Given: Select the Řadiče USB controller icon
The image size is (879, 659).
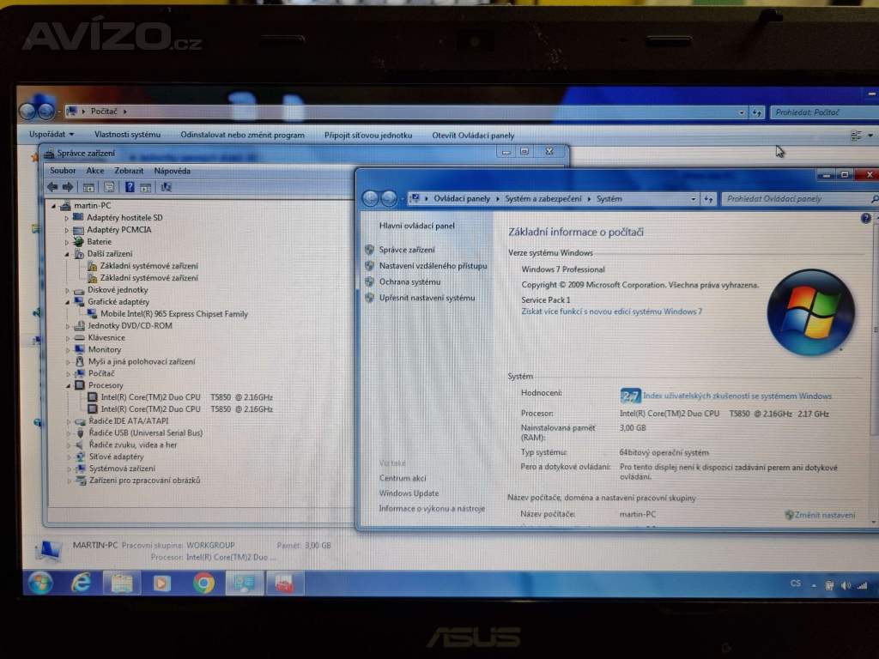Looking at the screenshot, I should tap(80, 432).
